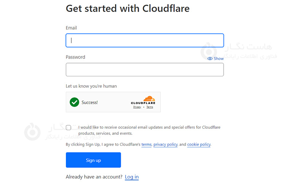Follow the Log in link
The height and width of the screenshot is (183, 301).
click(132, 177)
